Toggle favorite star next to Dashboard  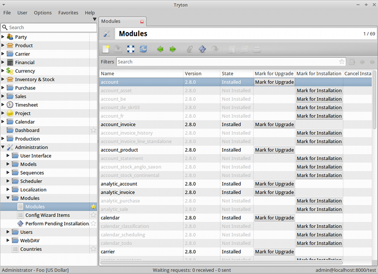point(93,130)
